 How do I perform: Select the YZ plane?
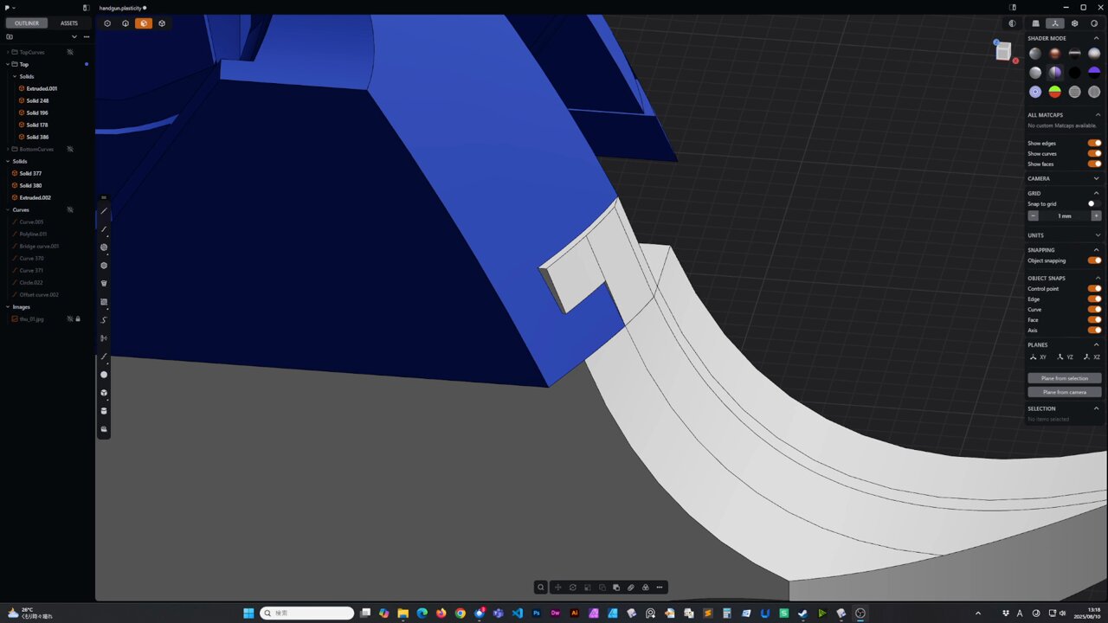click(x=1065, y=356)
